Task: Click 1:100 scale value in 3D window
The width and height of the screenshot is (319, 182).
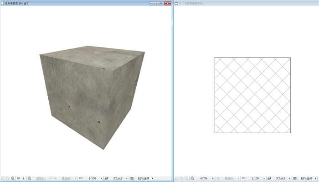Action: [x=92, y=178]
